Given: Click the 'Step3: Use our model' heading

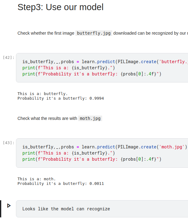Looking at the screenshot, I should click(60, 7).
